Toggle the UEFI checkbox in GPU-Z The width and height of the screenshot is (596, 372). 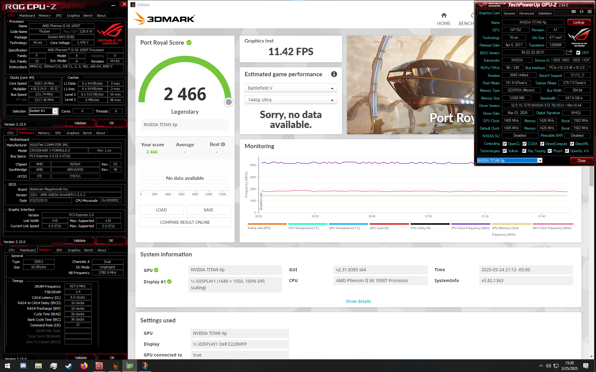click(x=578, y=53)
